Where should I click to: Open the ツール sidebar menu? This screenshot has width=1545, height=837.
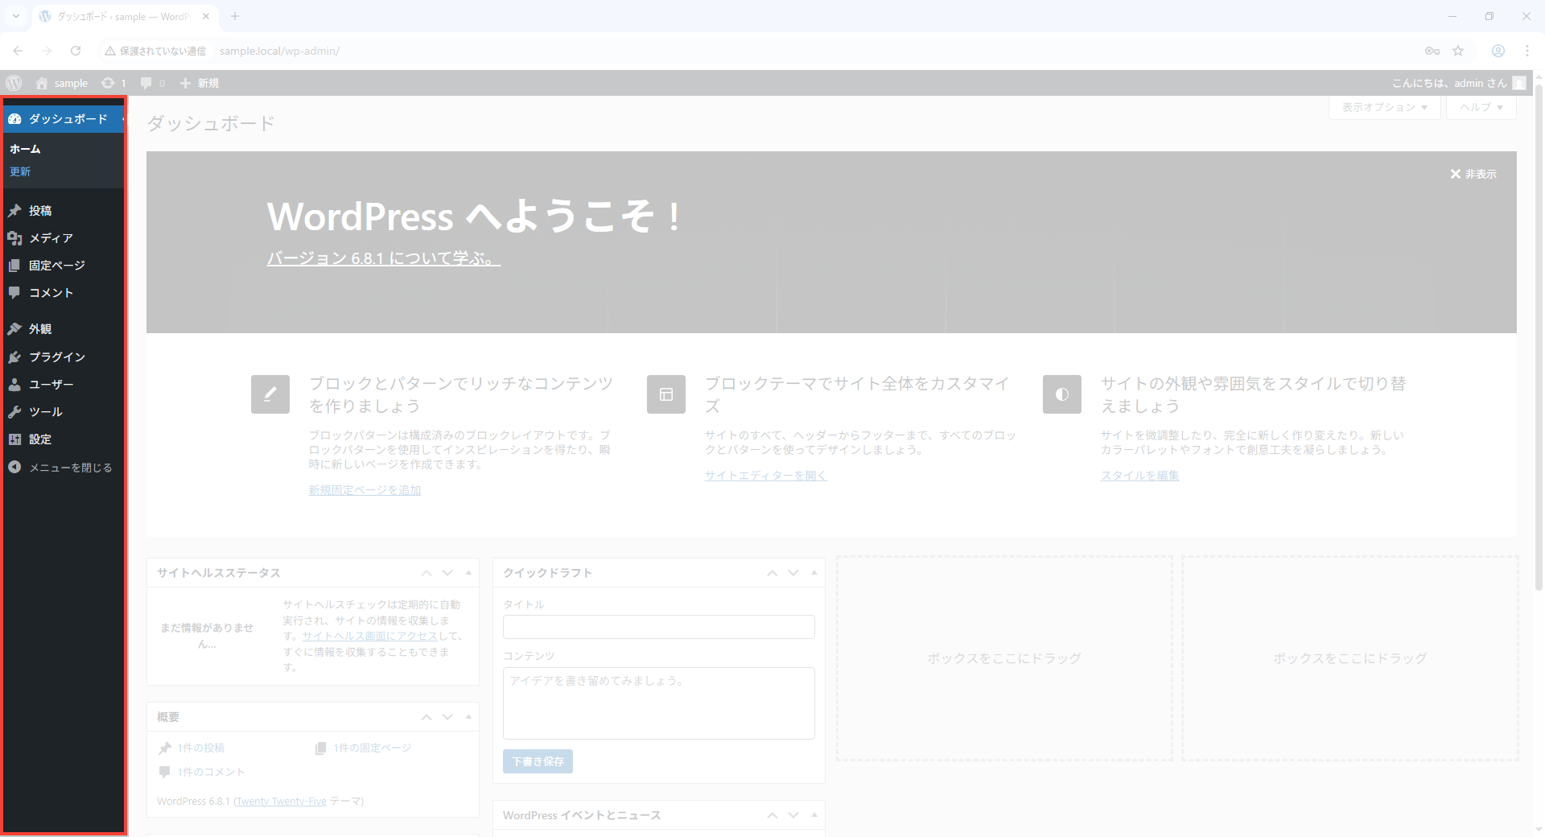pos(64,412)
